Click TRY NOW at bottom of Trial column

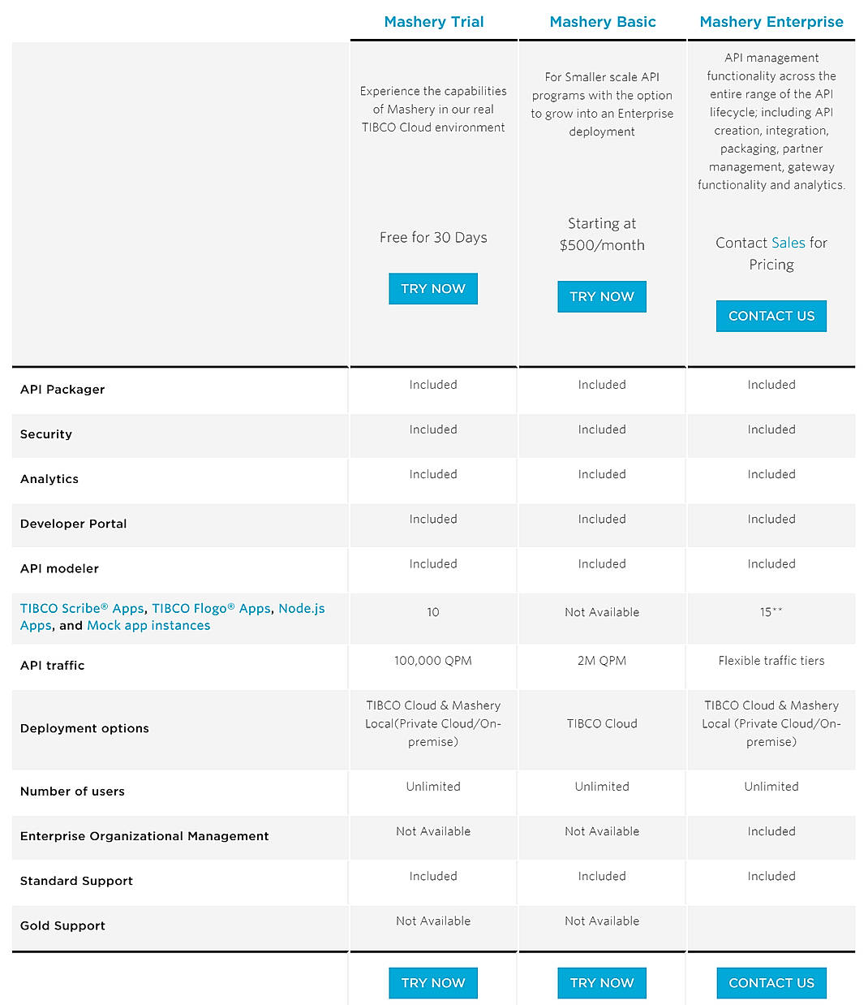[x=433, y=983]
